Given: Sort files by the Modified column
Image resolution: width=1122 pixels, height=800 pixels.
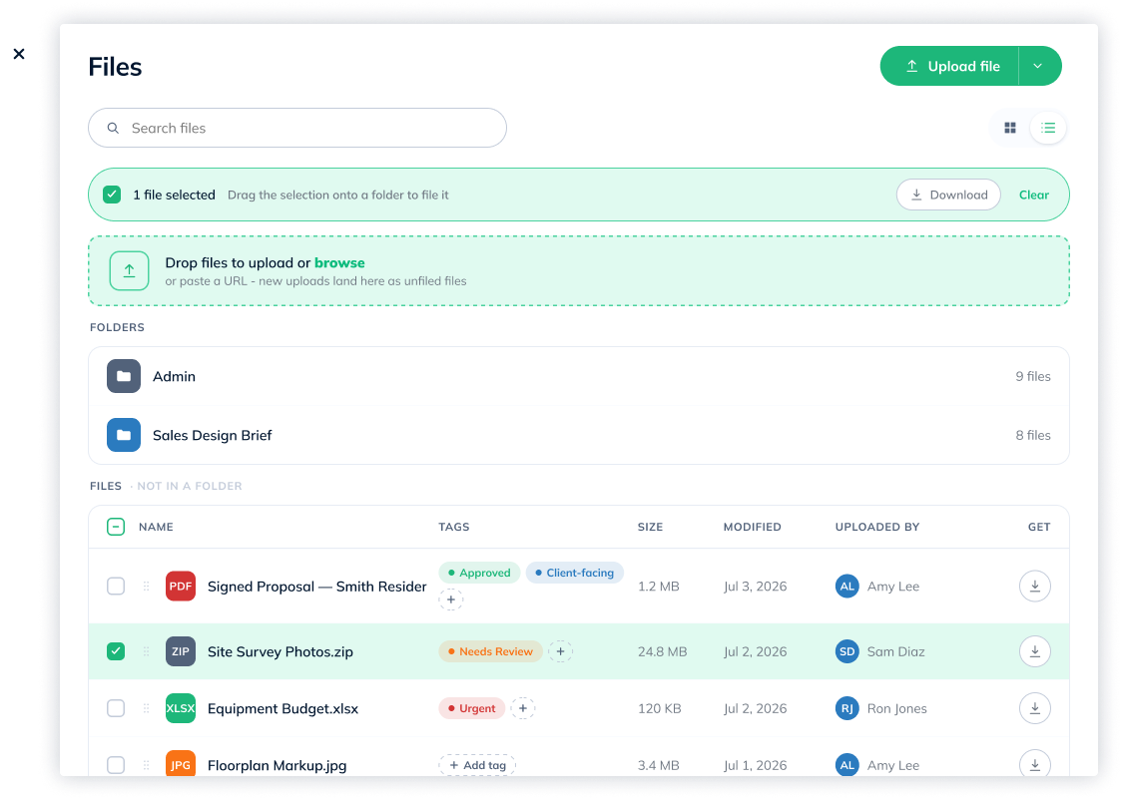Looking at the screenshot, I should (752, 527).
